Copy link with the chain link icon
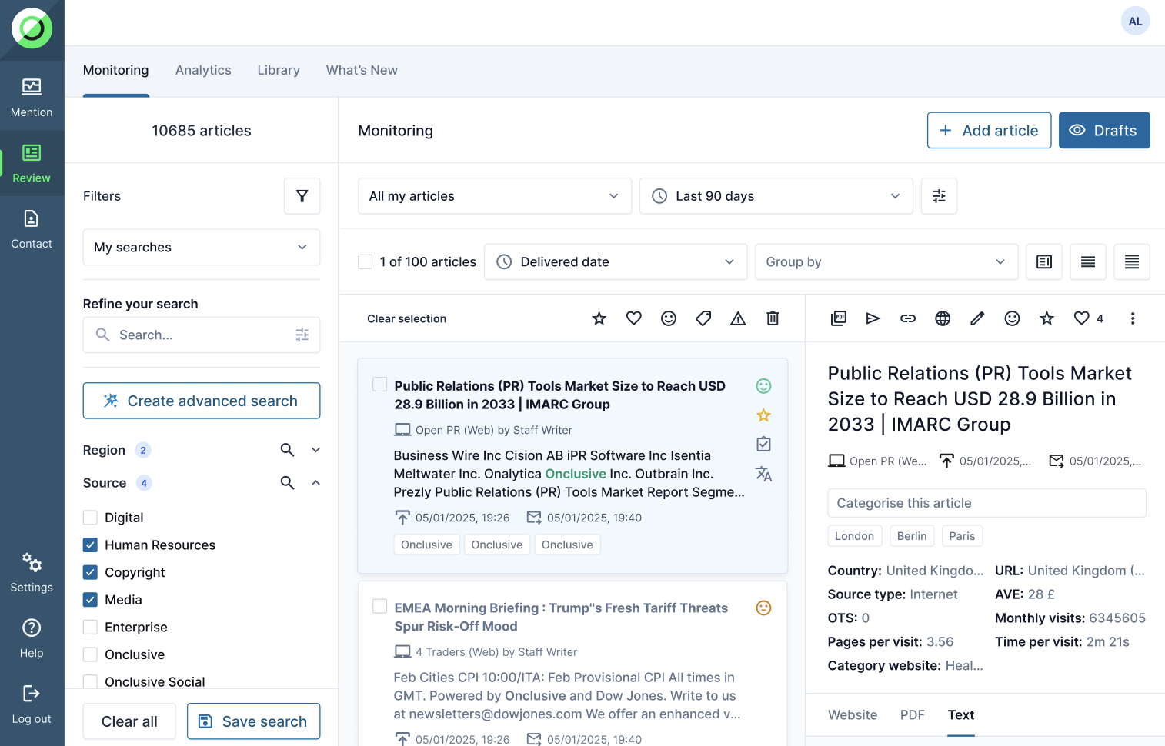This screenshot has height=746, width=1165. pos(908,318)
